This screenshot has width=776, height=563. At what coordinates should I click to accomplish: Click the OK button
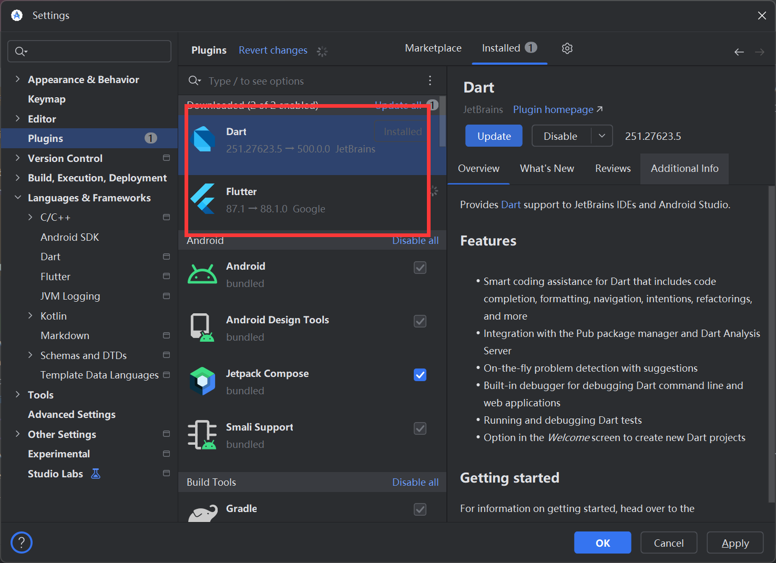[603, 542]
